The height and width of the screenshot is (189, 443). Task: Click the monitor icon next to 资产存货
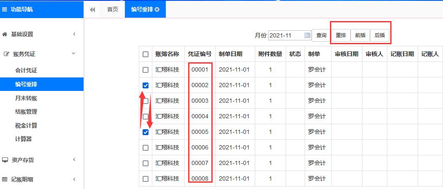[x=5, y=160]
